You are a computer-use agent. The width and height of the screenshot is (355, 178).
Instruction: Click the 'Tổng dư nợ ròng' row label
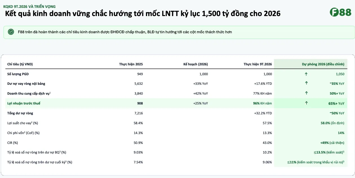pyautogui.click(x=20, y=113)
